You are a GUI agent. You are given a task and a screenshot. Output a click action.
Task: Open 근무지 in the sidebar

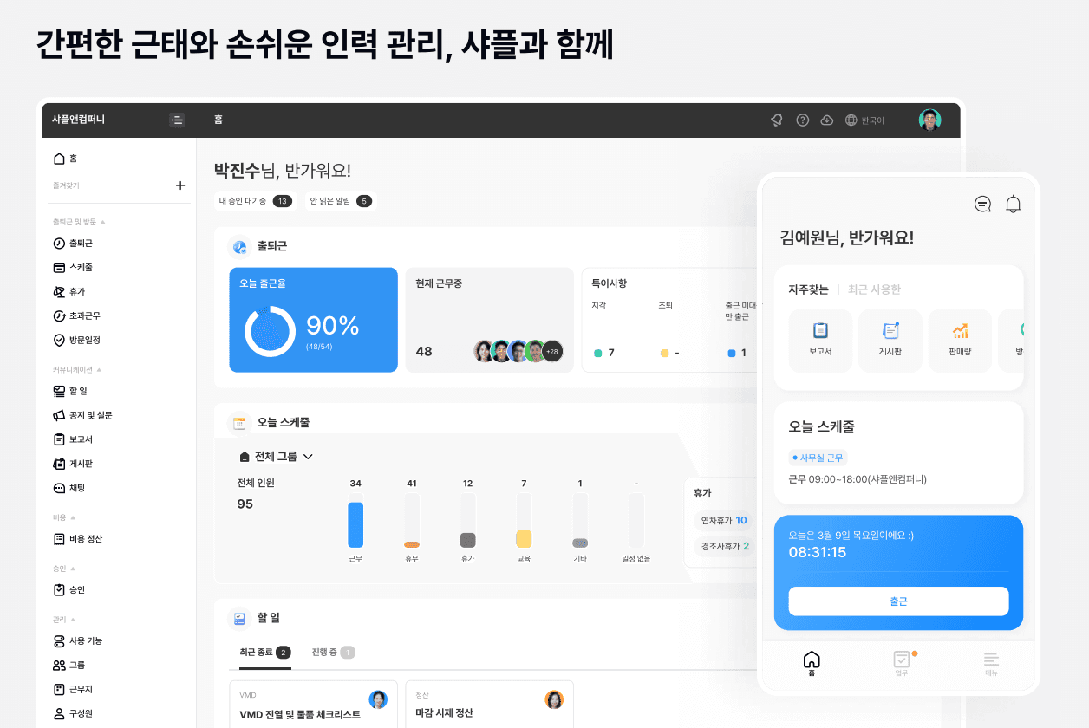pos(73,690)
